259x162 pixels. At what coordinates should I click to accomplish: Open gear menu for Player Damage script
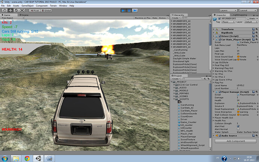[256, 92]
